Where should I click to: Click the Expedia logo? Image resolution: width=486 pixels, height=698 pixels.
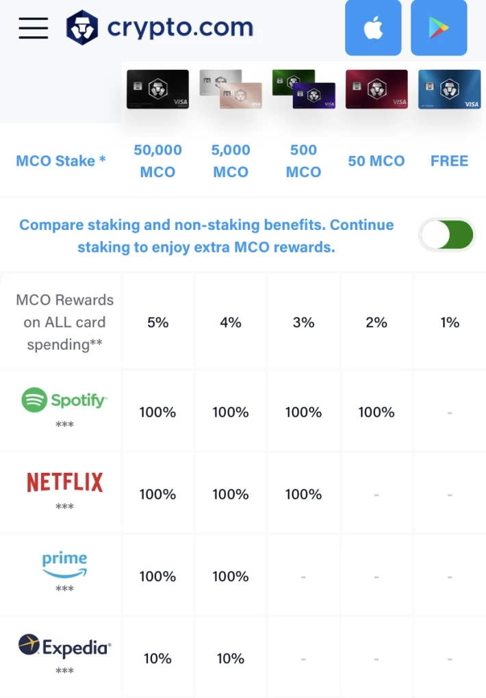point(64,646)
